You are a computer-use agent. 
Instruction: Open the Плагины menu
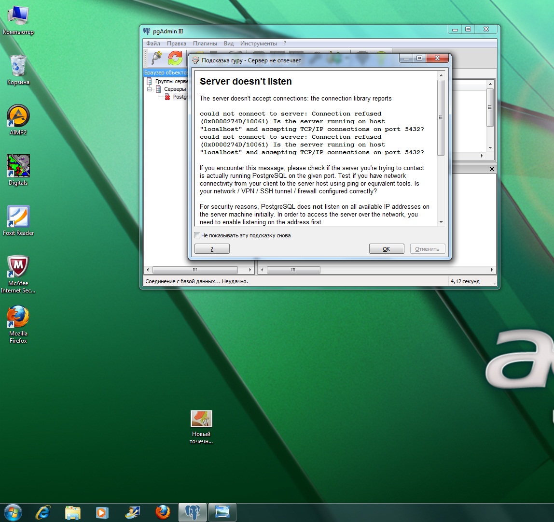(x=205, y=43)
